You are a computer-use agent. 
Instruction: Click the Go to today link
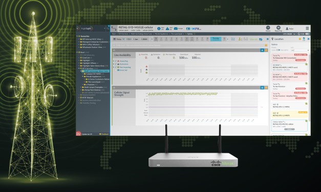233,39
